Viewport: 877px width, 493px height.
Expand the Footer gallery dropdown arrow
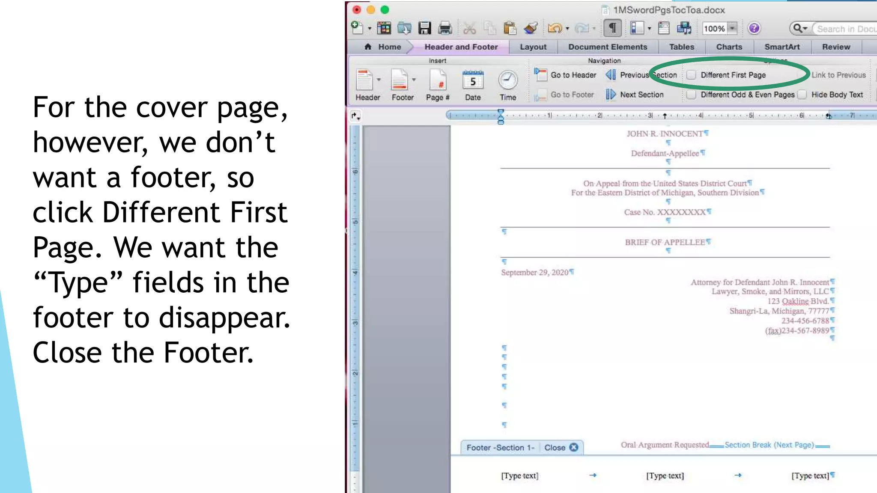tap(414, 80)
